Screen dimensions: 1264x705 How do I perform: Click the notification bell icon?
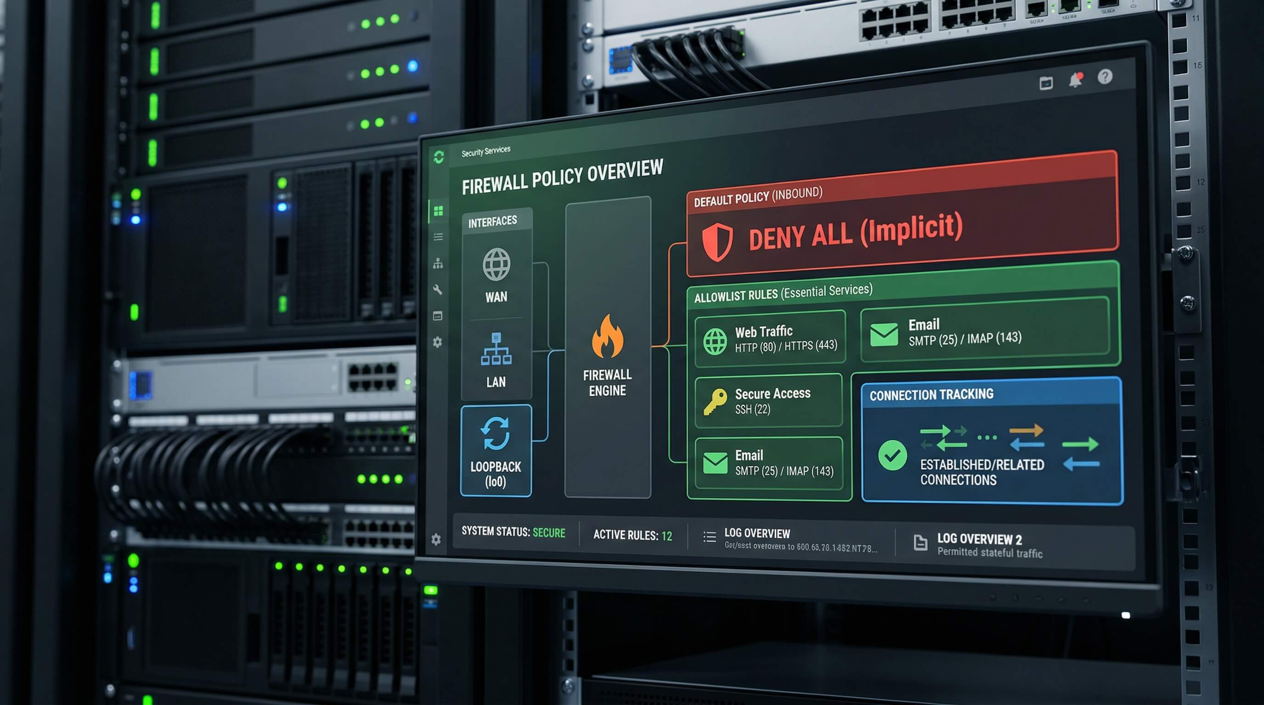click(x=1076, y=80)
